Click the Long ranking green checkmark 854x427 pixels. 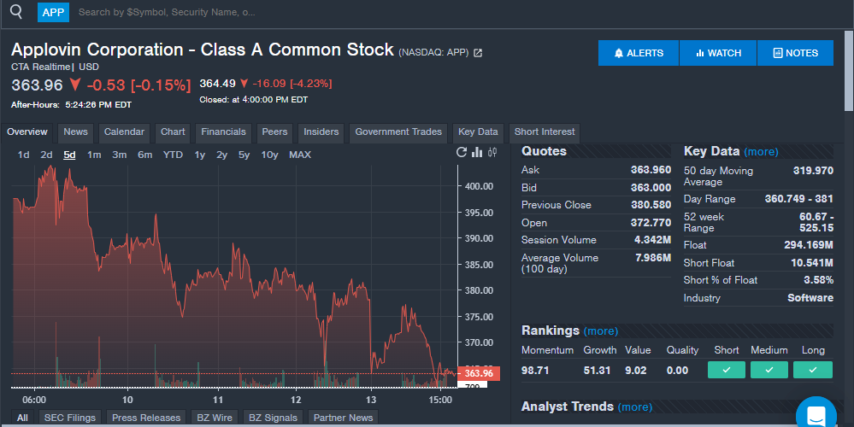pyautogui.click(x=813, y=370)
